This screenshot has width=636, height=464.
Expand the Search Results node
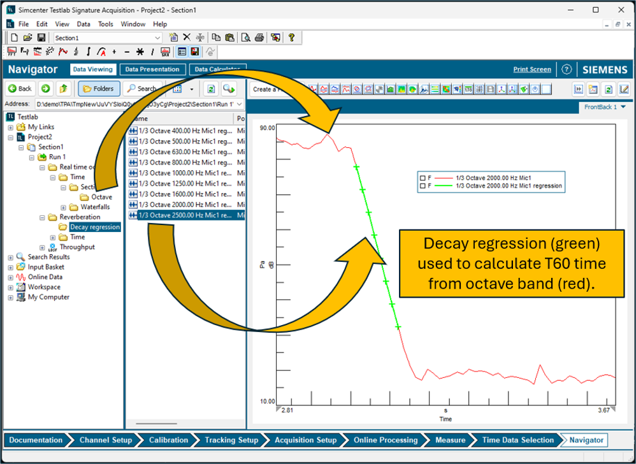coord(11,257)
